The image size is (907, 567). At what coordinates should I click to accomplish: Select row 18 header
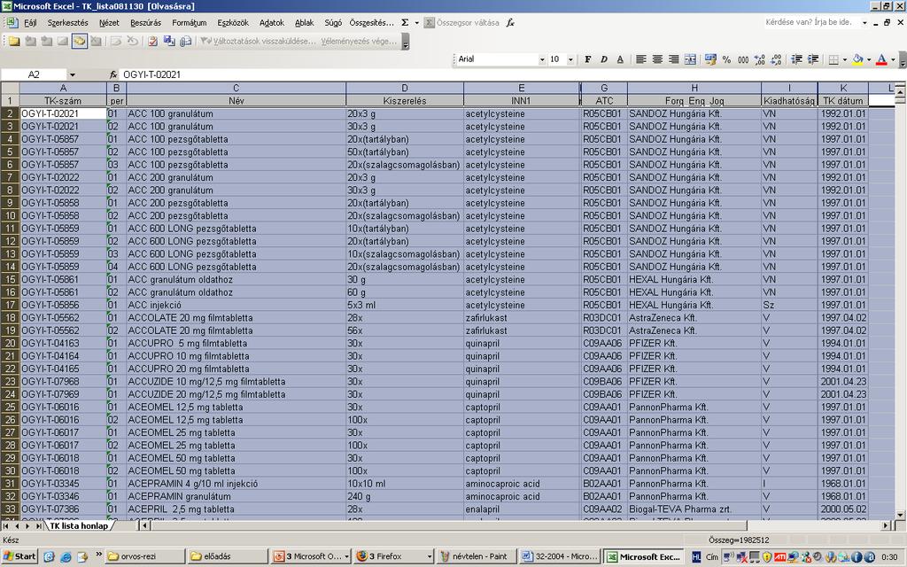[10, 318]
